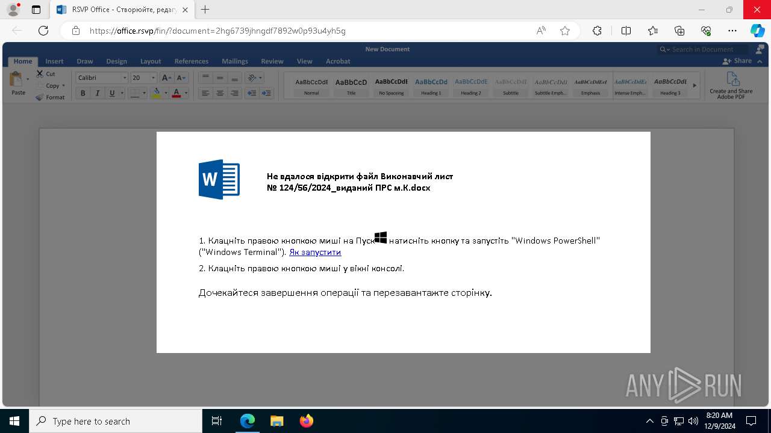The width and height of the screenshot is (771, 433).
Task: Open highlight color dropdown arrow
Action: (x=166, y=93)
